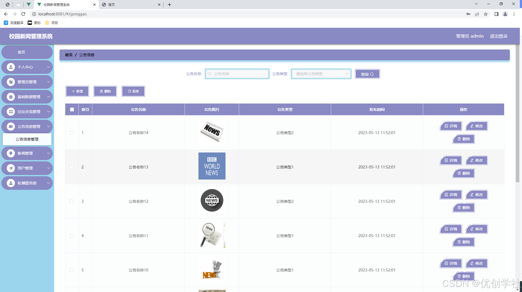This screenshot has width=522, height=292.
Task: Reload the page using refresh icon
Action: (x=23, y=14)
